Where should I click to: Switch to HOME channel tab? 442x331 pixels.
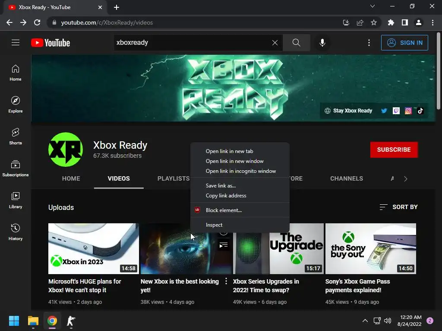coord(71,178)
